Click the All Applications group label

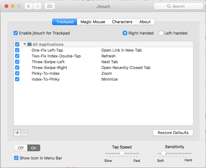(x=48, y=45)
